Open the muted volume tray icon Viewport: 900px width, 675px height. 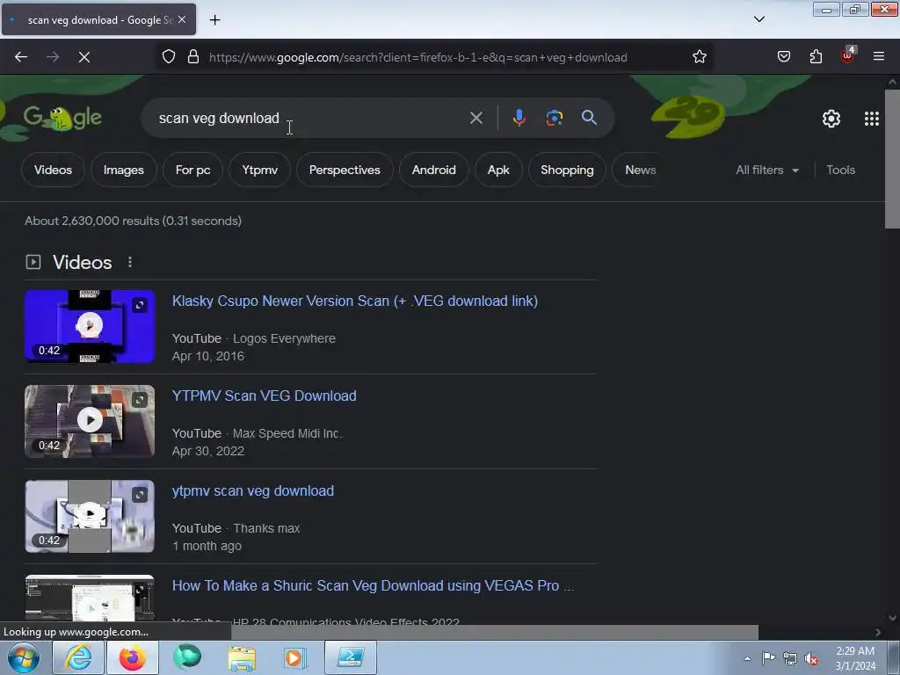811,658
